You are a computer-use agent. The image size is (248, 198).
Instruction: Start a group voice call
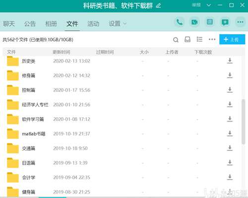click(x=180, y=22)
